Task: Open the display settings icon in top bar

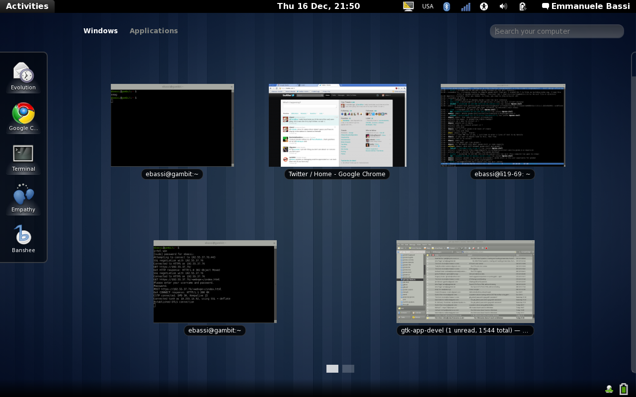Action: coord(408,6)
